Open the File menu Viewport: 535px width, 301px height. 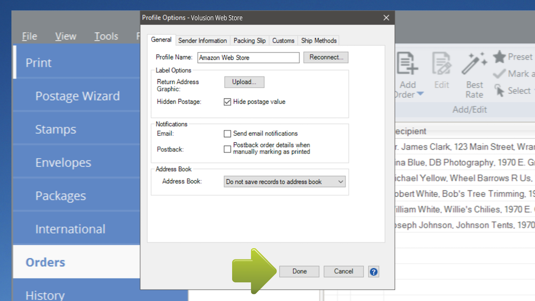[x=29, y=36]
